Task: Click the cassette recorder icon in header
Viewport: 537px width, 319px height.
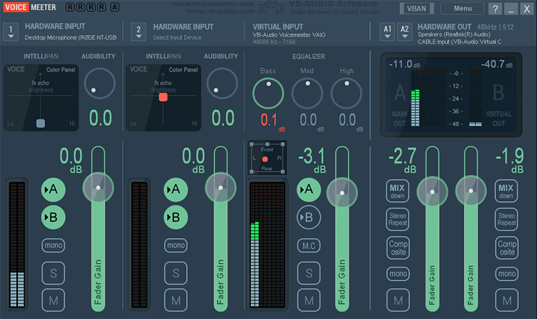Action: coord(268,9)
